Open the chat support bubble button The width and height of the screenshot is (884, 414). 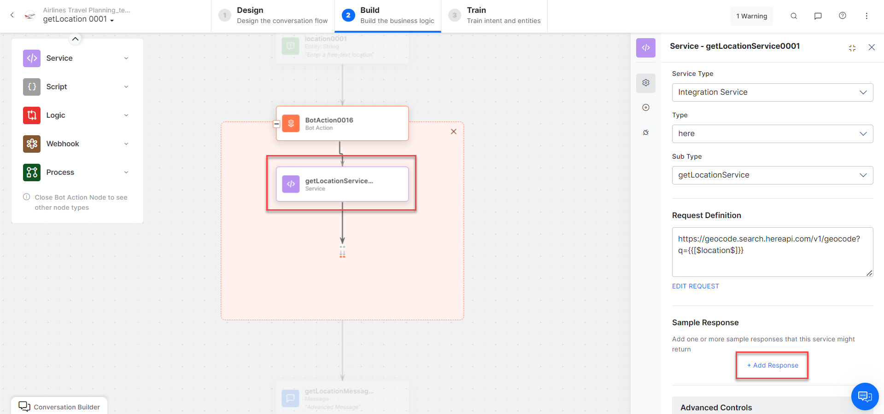865,396
